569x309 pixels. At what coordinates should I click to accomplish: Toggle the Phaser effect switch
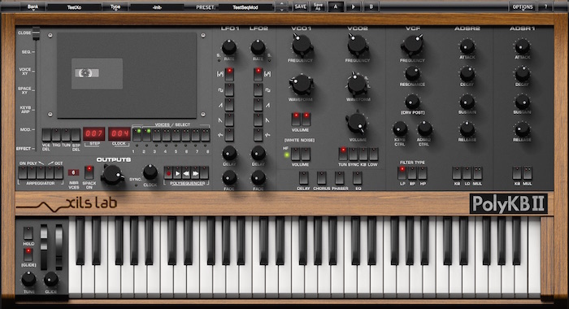tap(339, 178)
